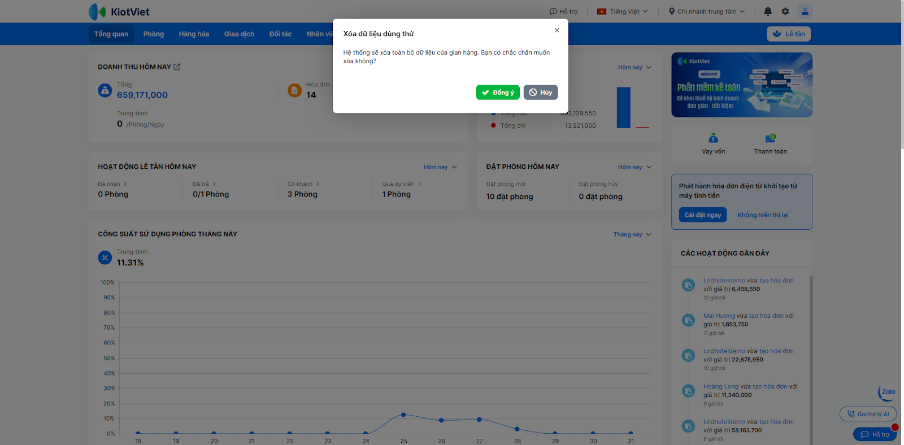The width and height of the screenshot is (904, 445).
Task: Click the Thanh toán payment icon
Action: pos(770,138)
